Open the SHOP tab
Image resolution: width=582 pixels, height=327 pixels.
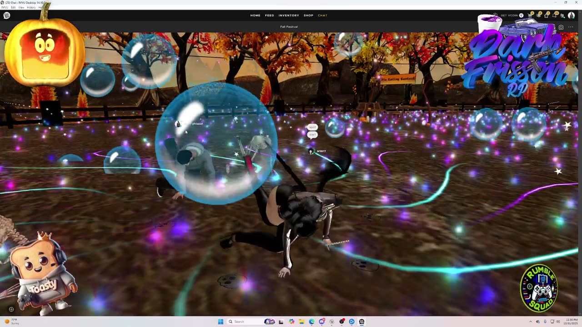[308, 15]
